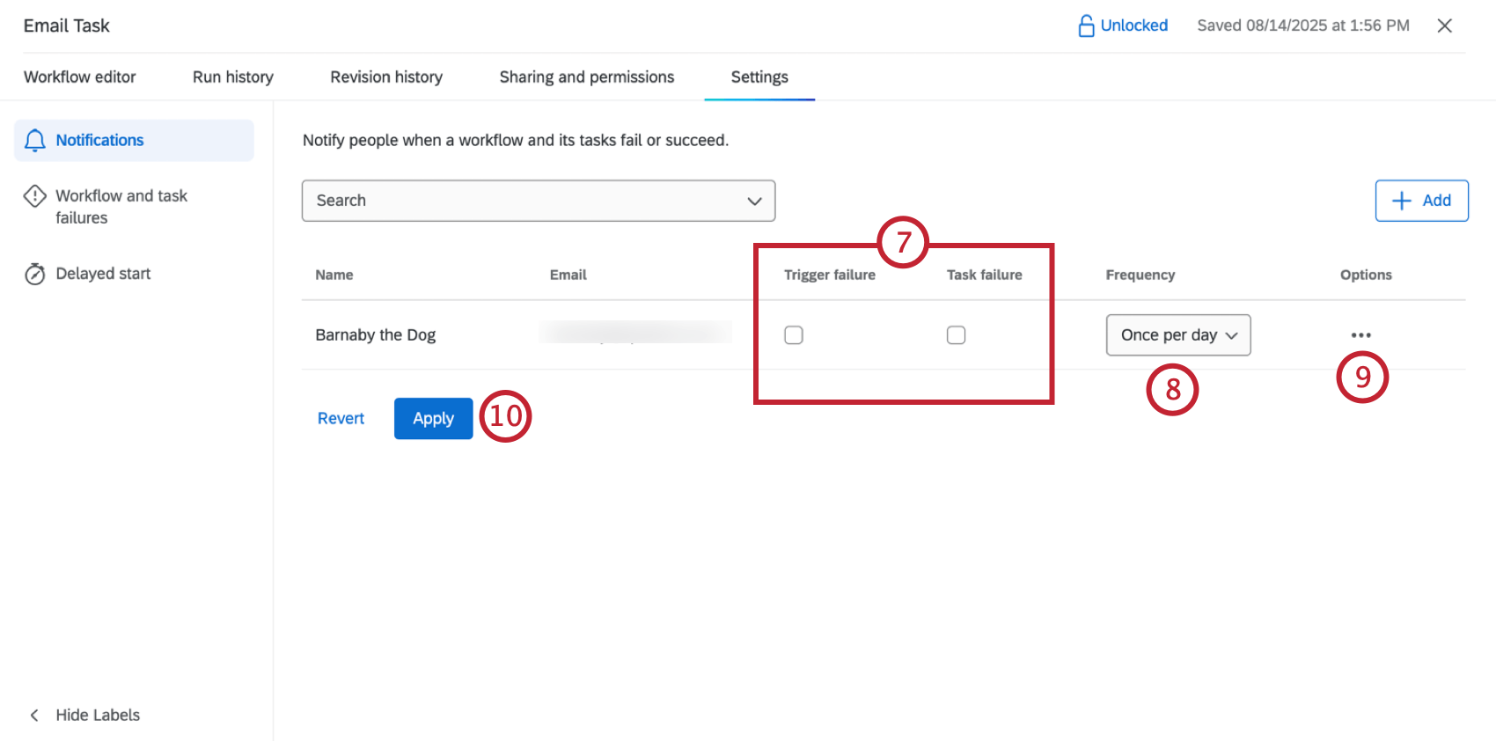Close the Email Task window
Screen dimensions: 1496x741
point(1444,26)
